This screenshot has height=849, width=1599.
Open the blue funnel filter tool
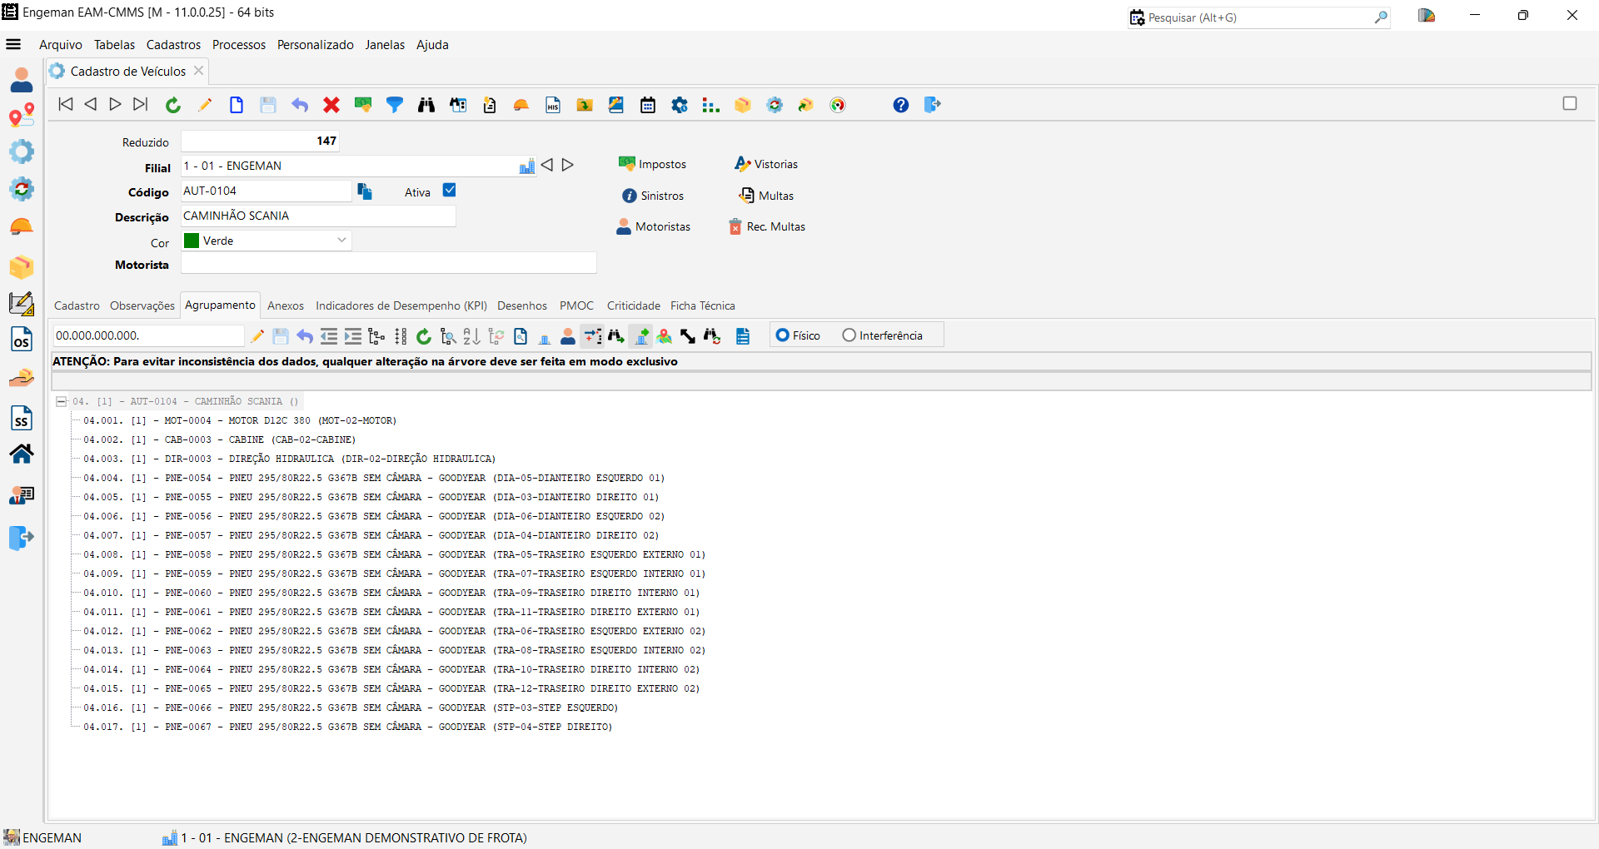(x=395, y=105)
